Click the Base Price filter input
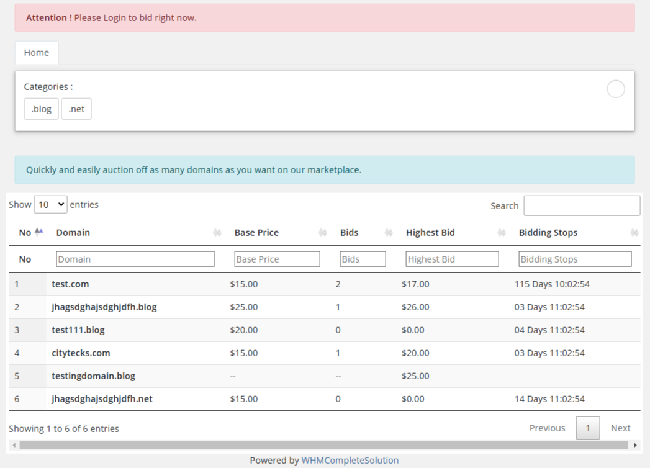The height and width of the screenshot is (468, 650). tap(278, 259)
